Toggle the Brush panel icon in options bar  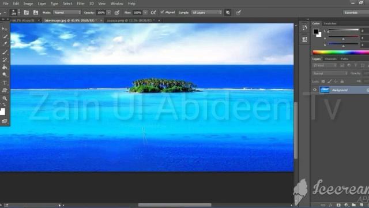coord(26,13)
